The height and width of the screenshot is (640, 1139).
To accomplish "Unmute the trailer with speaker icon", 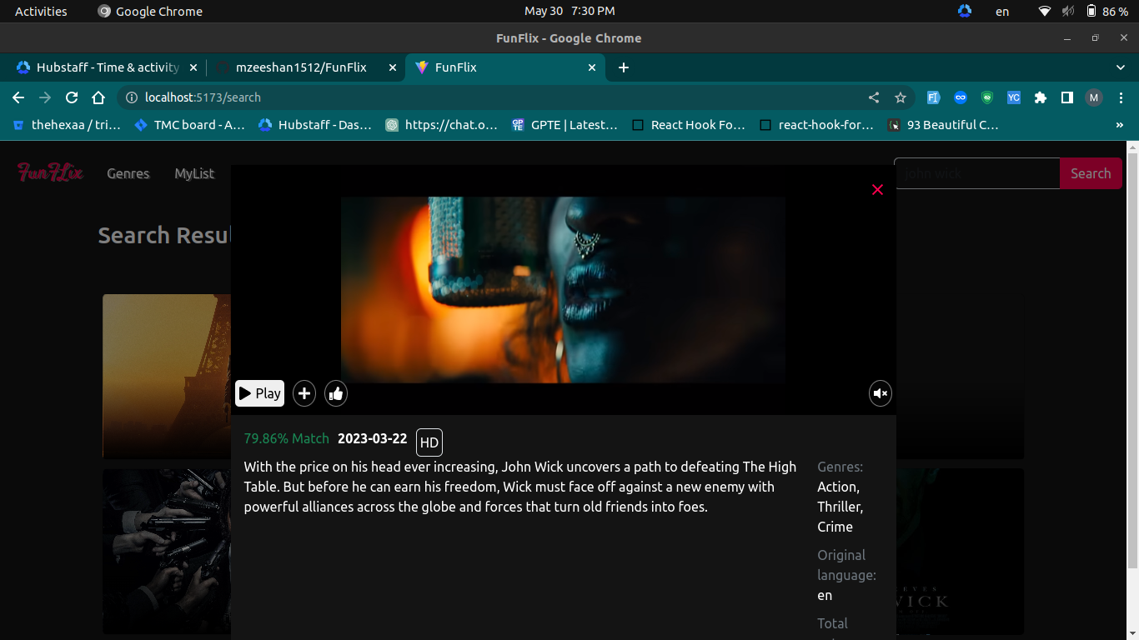I will tap(881, 393).
